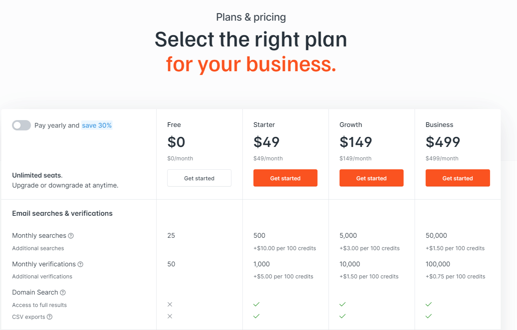The width and height of the screenshot is (517, 330).
Task: Click Starter's +$10.00 per 100 credits text
Action: 285,248
